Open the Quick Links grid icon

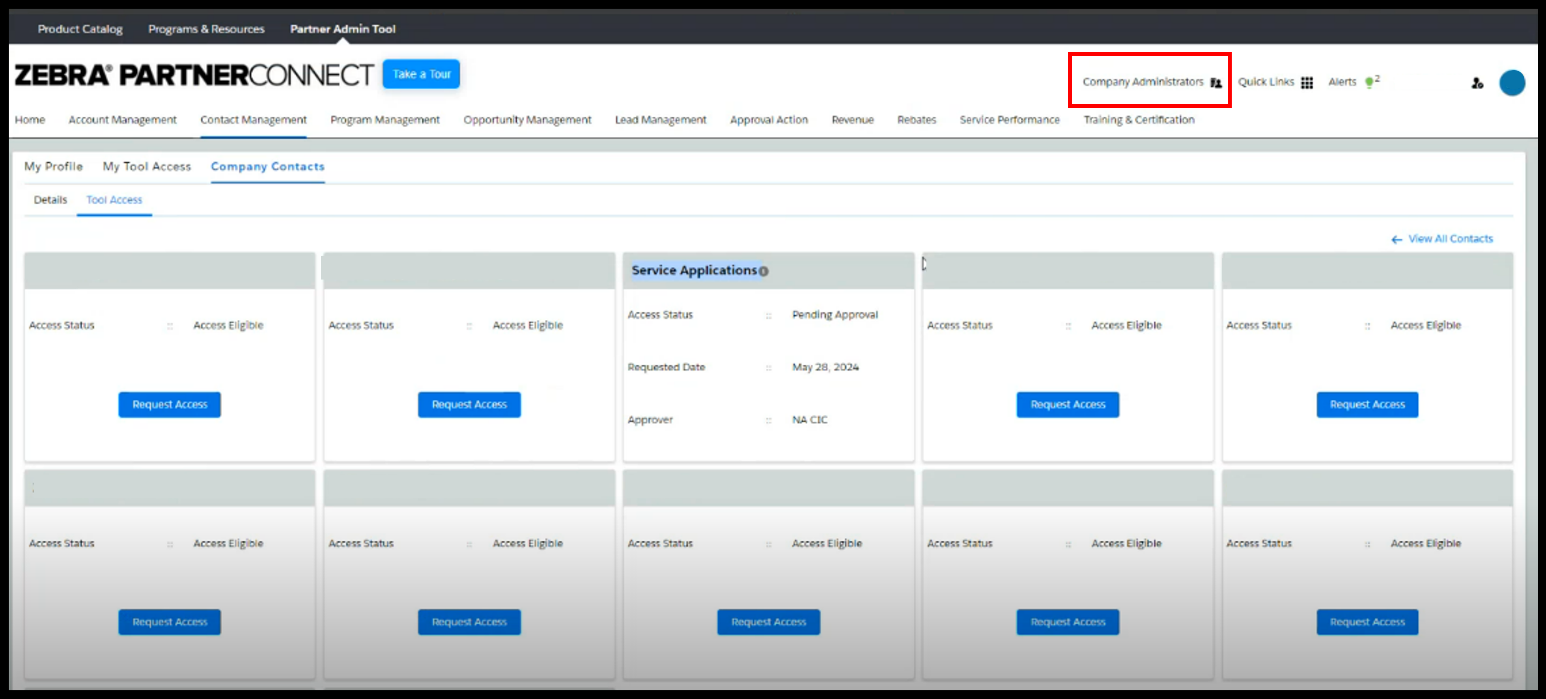[1307, 83]
